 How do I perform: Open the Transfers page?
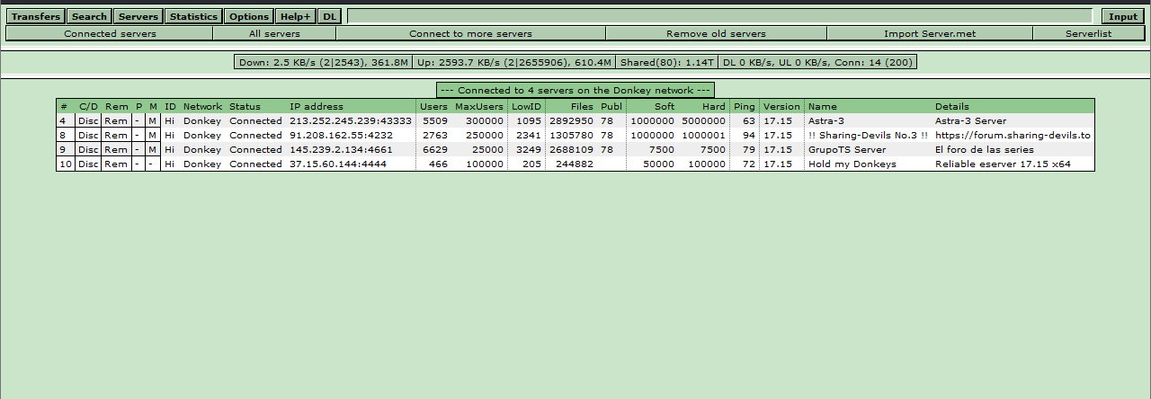(x=36, y=16)
